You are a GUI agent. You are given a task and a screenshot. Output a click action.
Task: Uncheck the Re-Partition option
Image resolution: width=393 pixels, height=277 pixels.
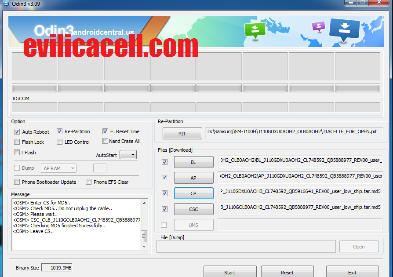(x=59, y=131)
